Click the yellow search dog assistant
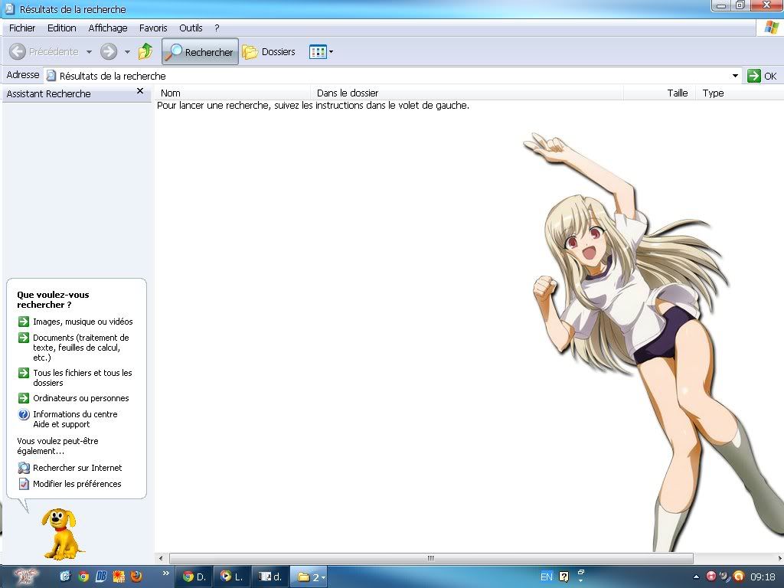The image size is (784, 588). [x=61, y=532]
